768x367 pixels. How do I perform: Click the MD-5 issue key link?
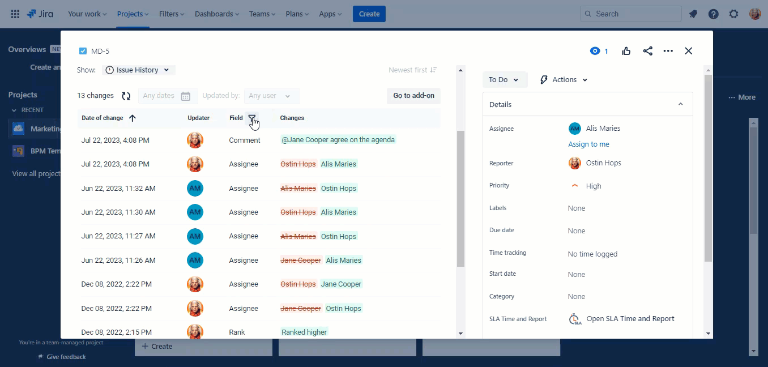click(x=100, y=51)
